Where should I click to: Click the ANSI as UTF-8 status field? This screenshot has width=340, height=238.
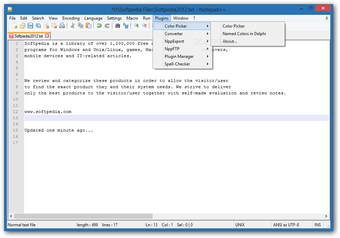coord(292,225)
